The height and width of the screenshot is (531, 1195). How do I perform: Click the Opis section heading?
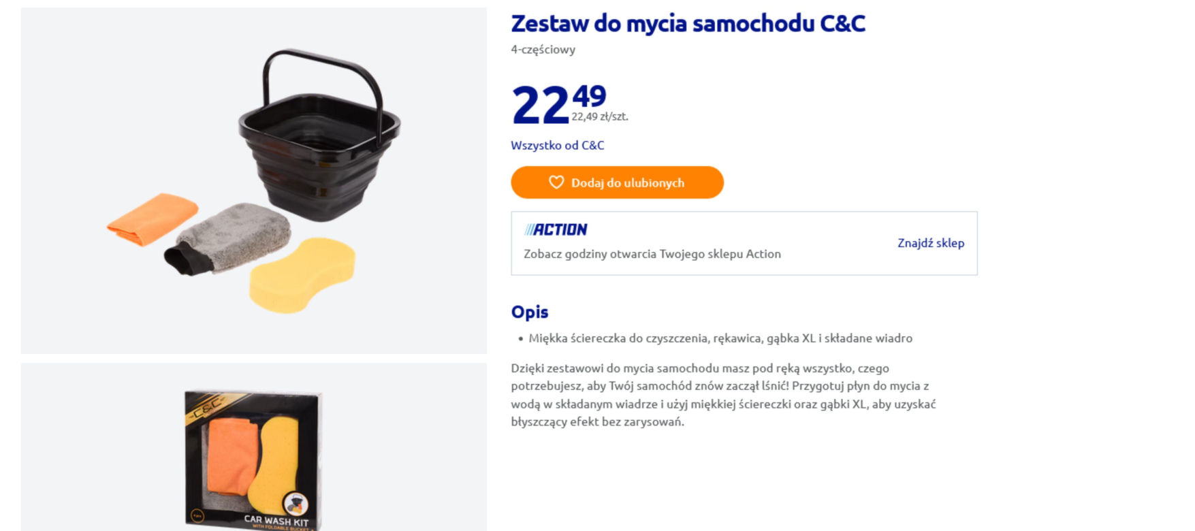530,312
